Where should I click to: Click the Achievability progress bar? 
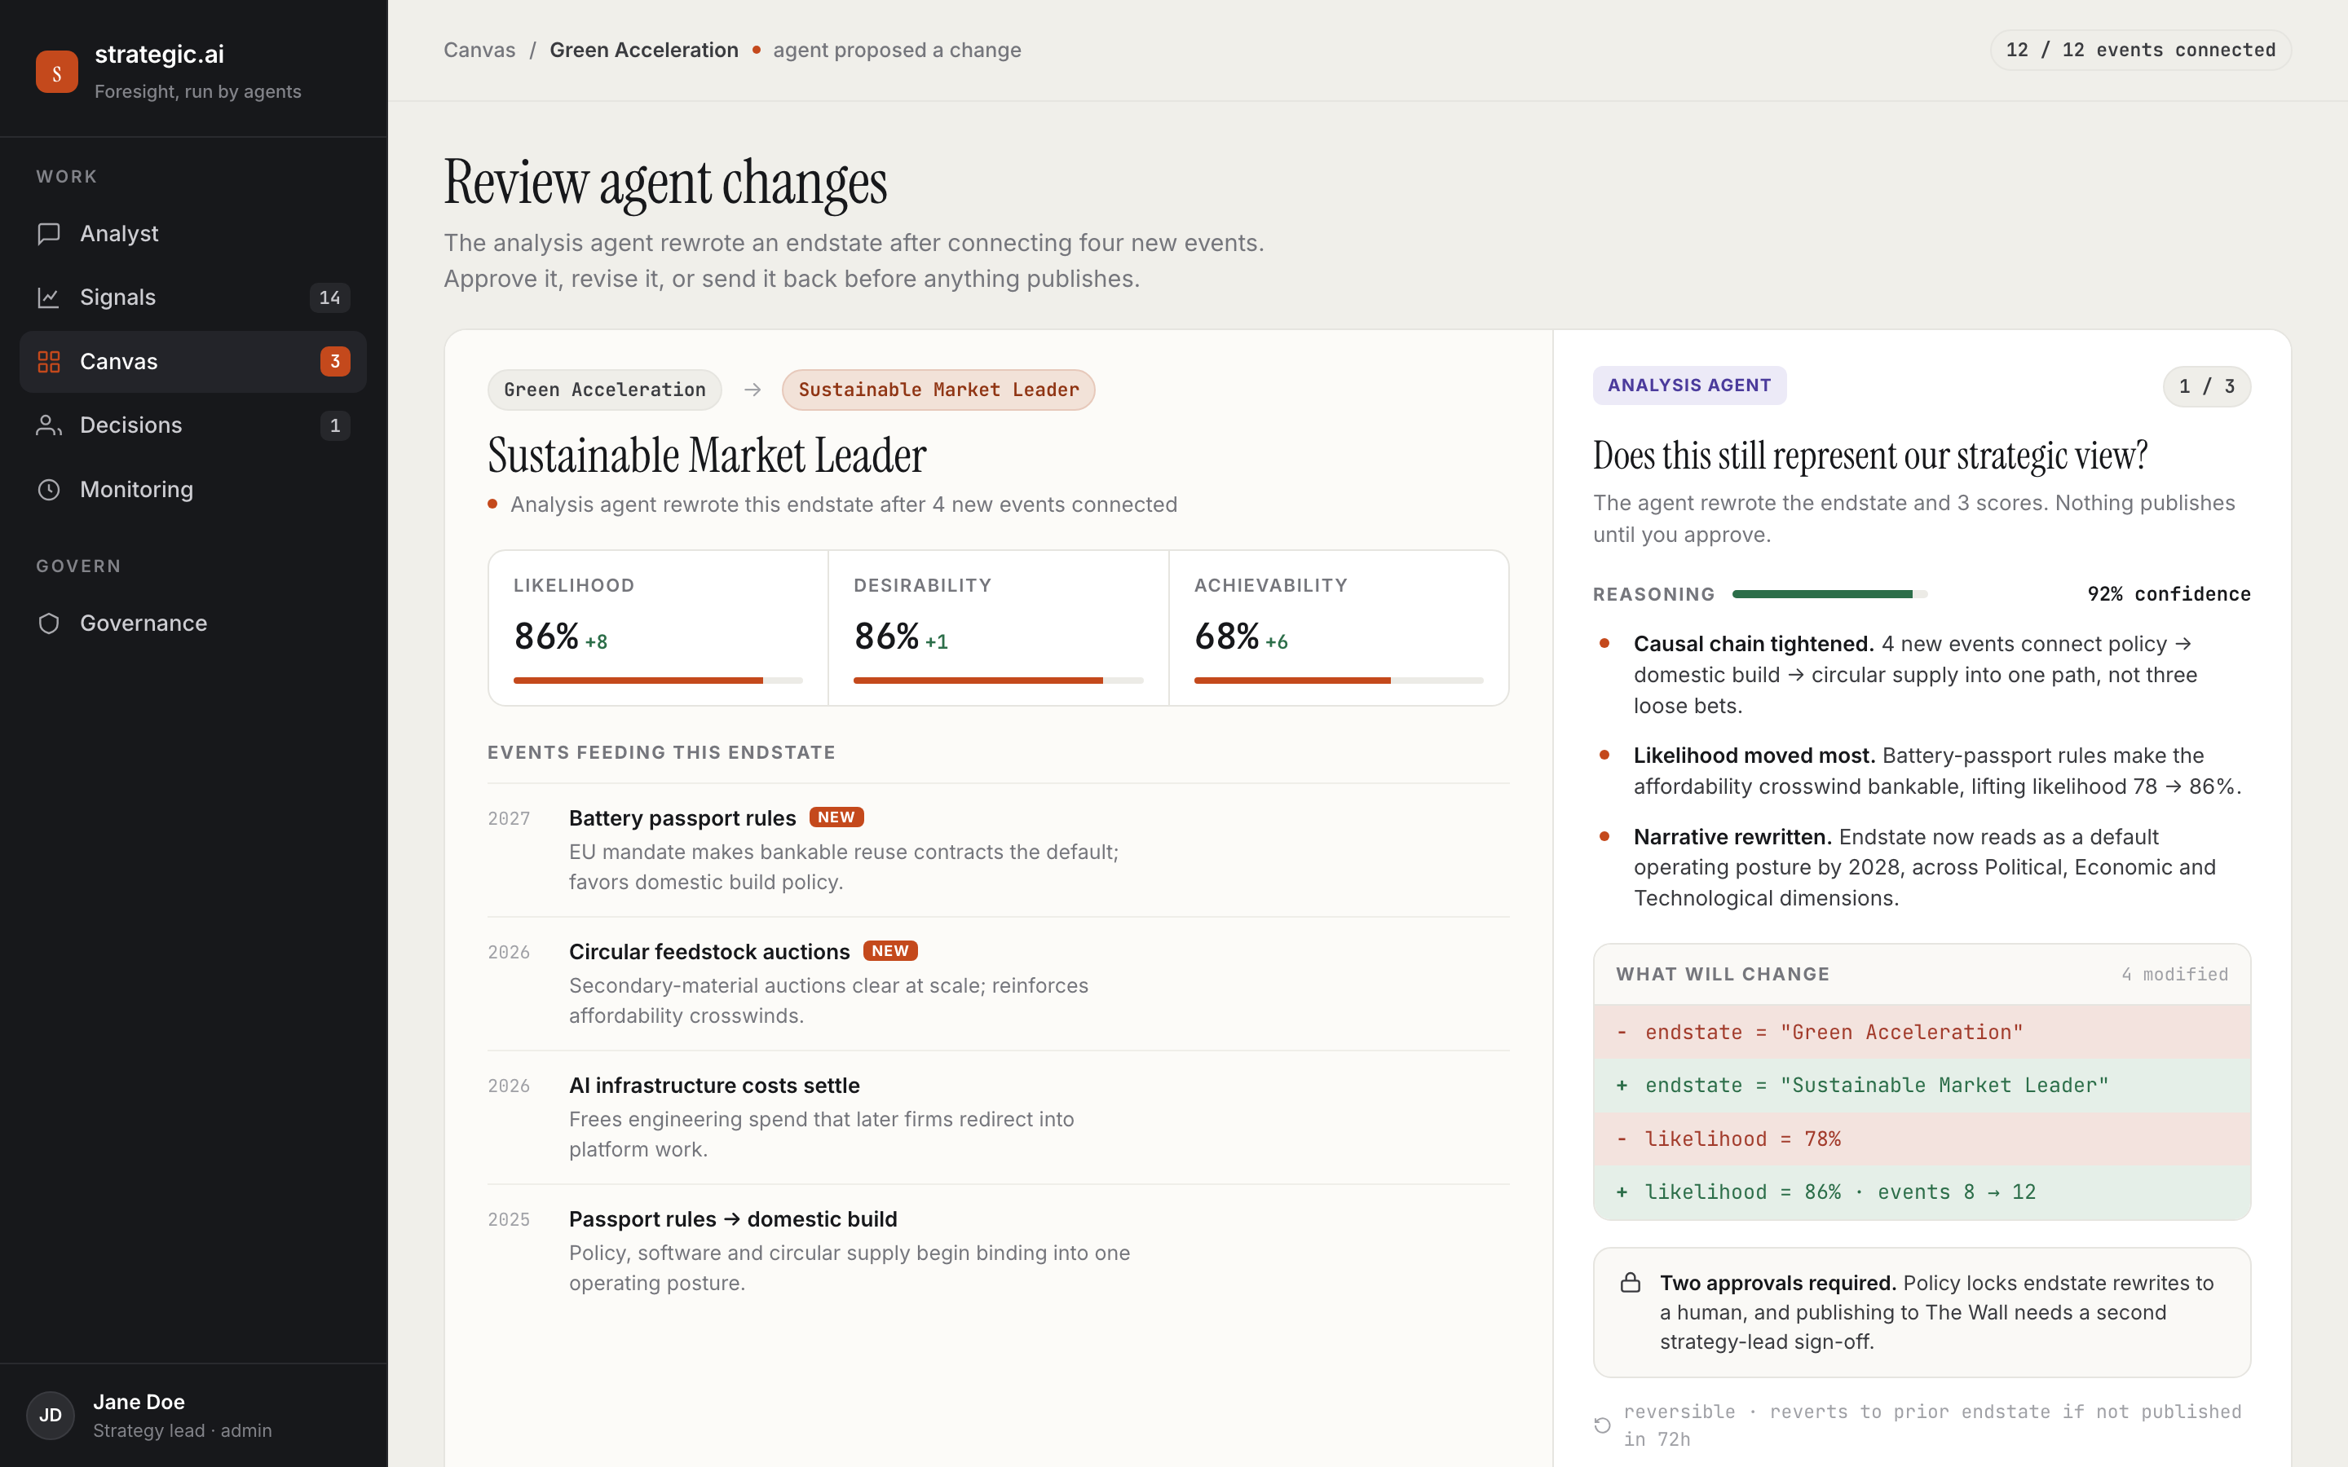1339,681
